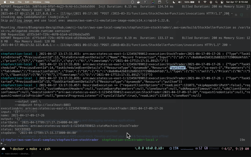Click git branch stepfunction-stocktrader-local
This screenshot has width=251, height=157.
point(128,140)
